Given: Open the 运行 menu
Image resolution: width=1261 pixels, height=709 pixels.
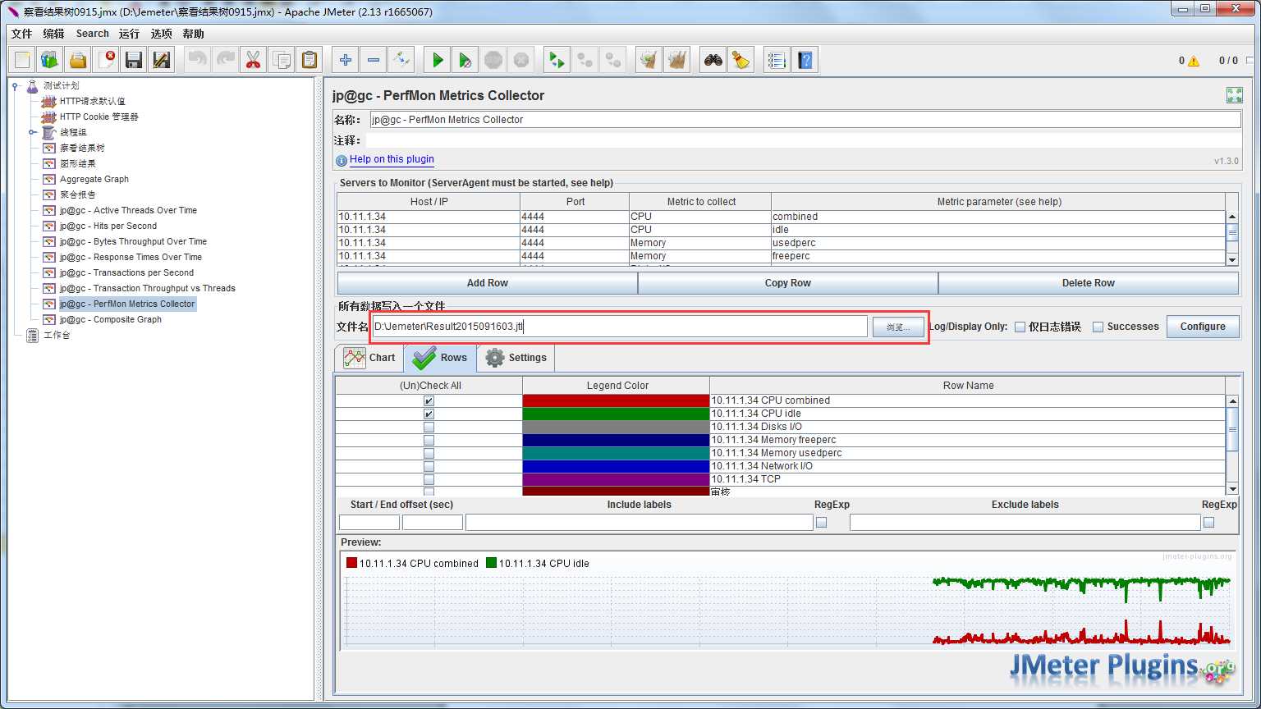Looking at the screenshot, I should [129, 34].
